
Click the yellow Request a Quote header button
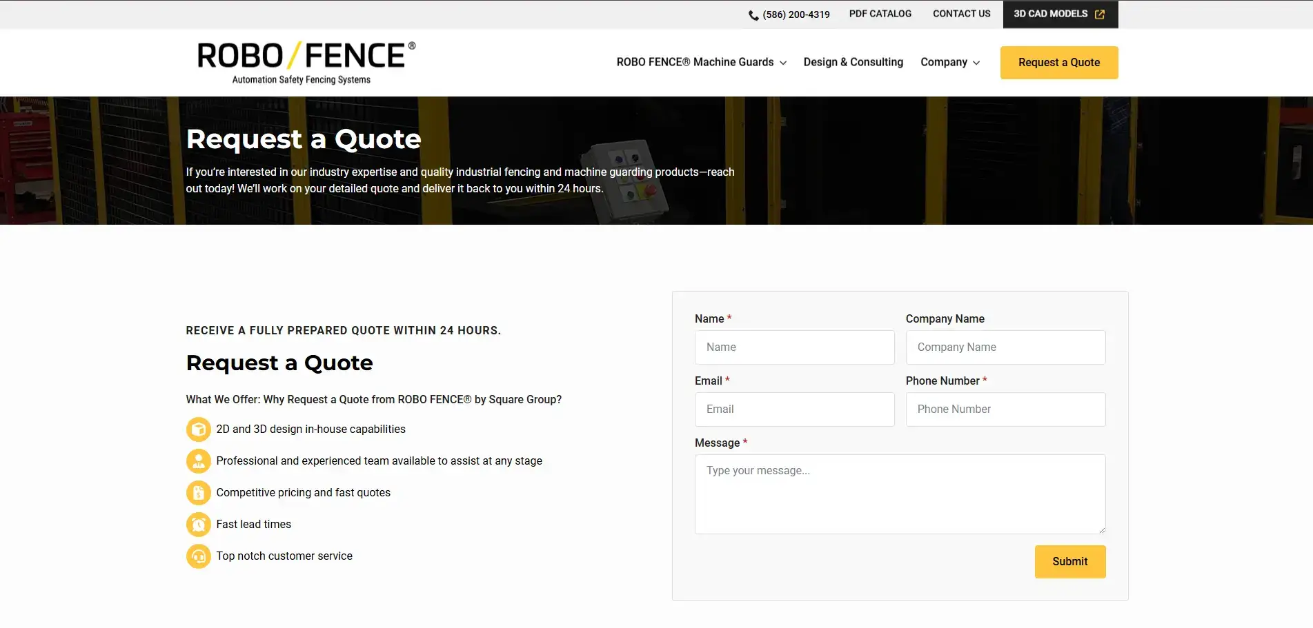tap(1059, 63)
